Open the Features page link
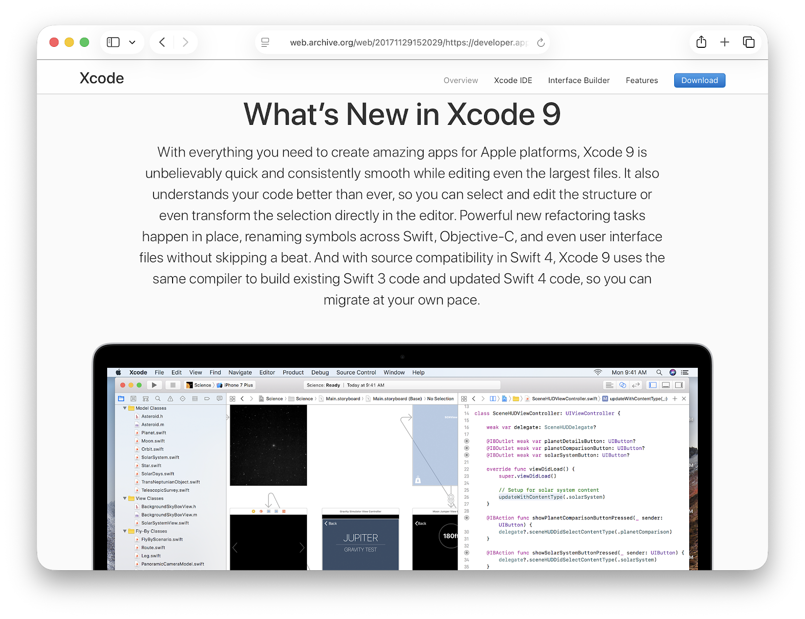Viewport: 805px width, 619px height. click(x=642, y=81)
